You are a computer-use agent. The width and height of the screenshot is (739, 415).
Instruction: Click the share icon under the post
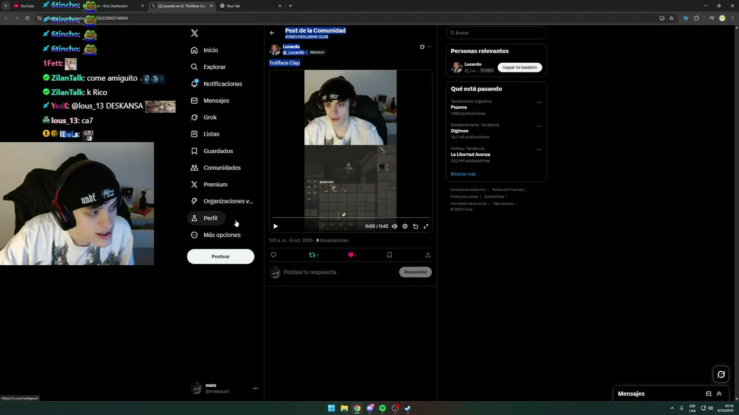click(x=428, y=255)
